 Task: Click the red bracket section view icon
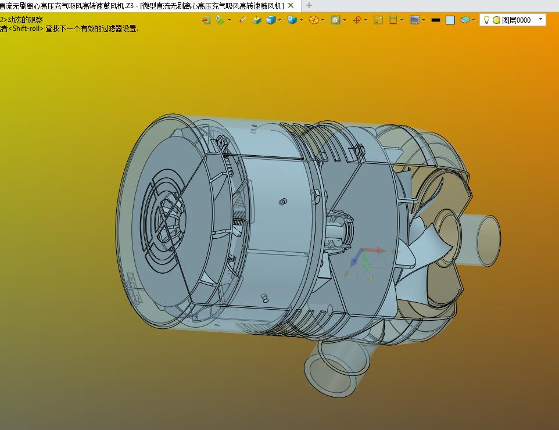tap(393, 20)
